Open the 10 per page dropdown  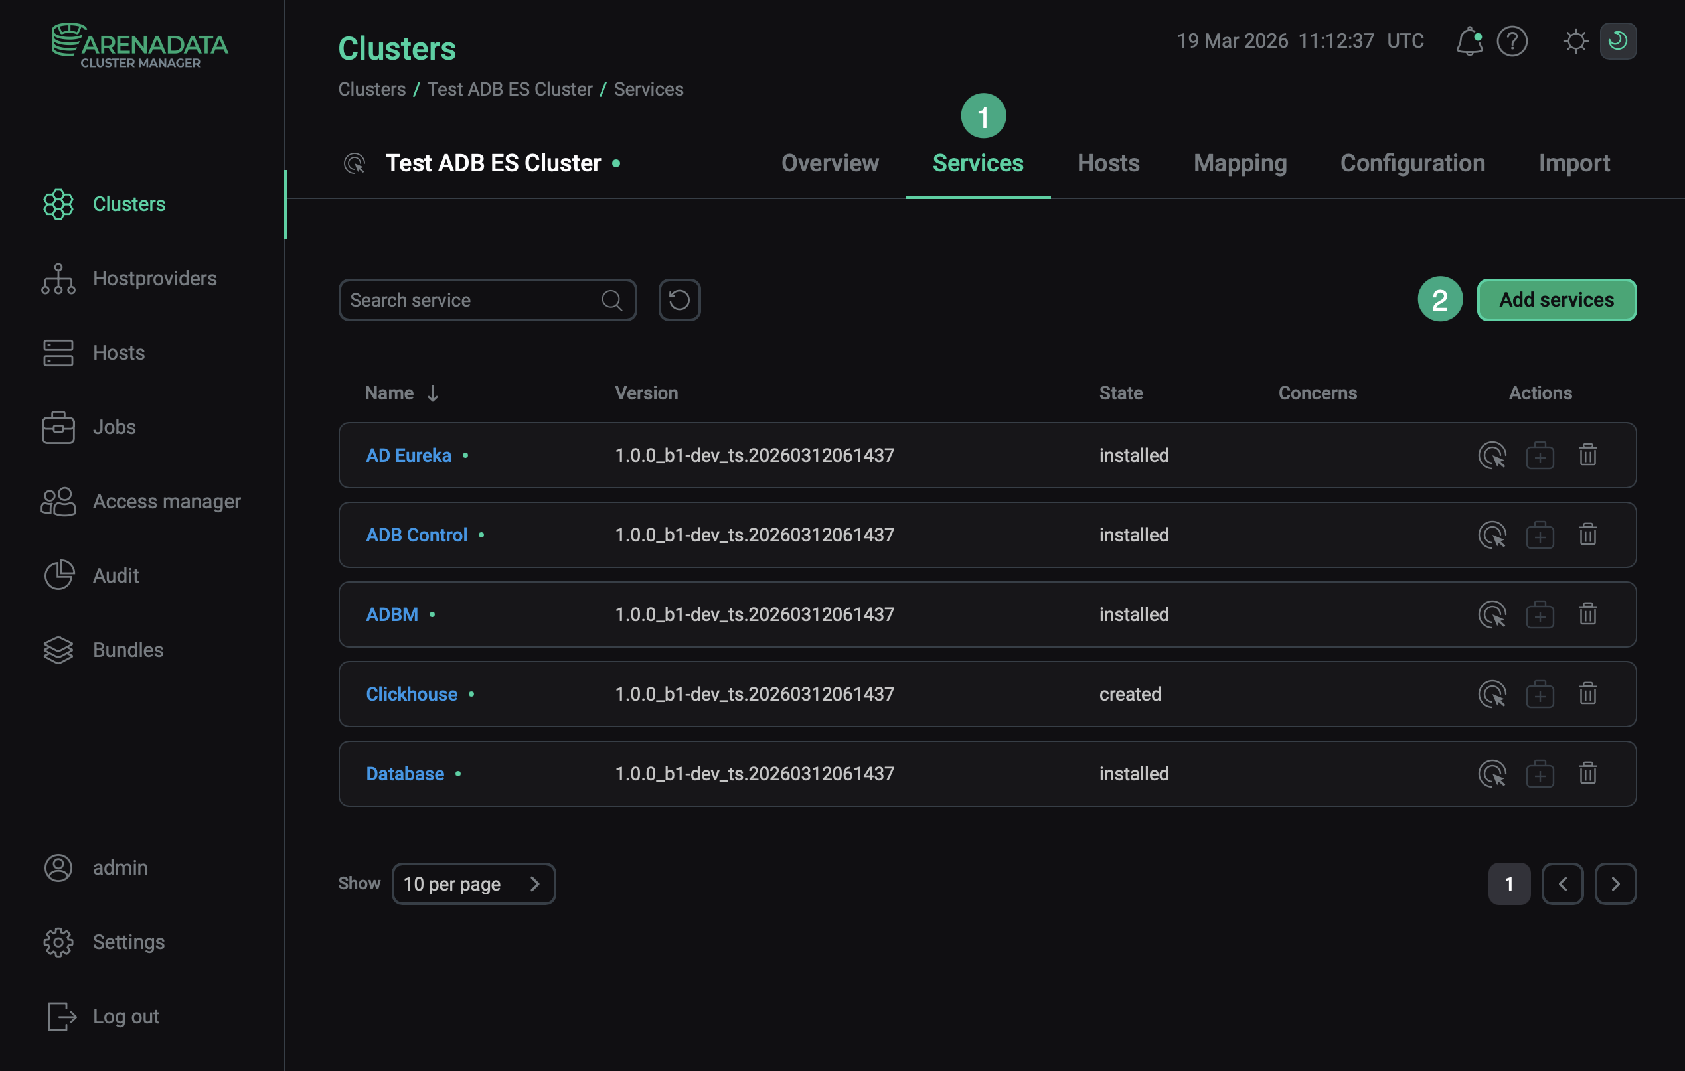[x=473, y=883]
